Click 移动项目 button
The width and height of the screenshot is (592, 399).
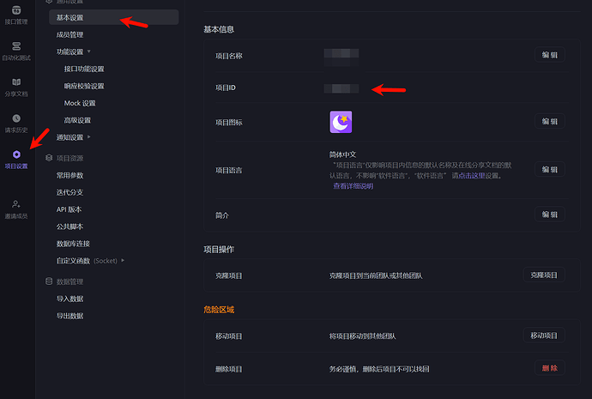point(544,336)
